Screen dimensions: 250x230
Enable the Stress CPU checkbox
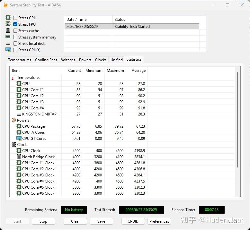click(x=15, y=18)
